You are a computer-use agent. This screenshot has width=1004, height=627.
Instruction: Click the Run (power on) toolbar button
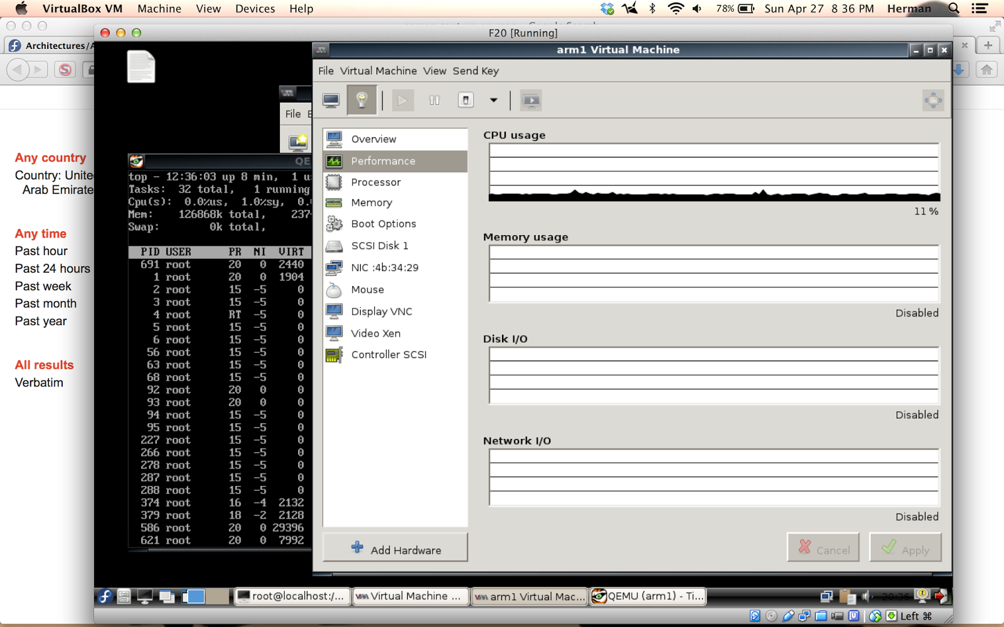[x=403, y=100]
